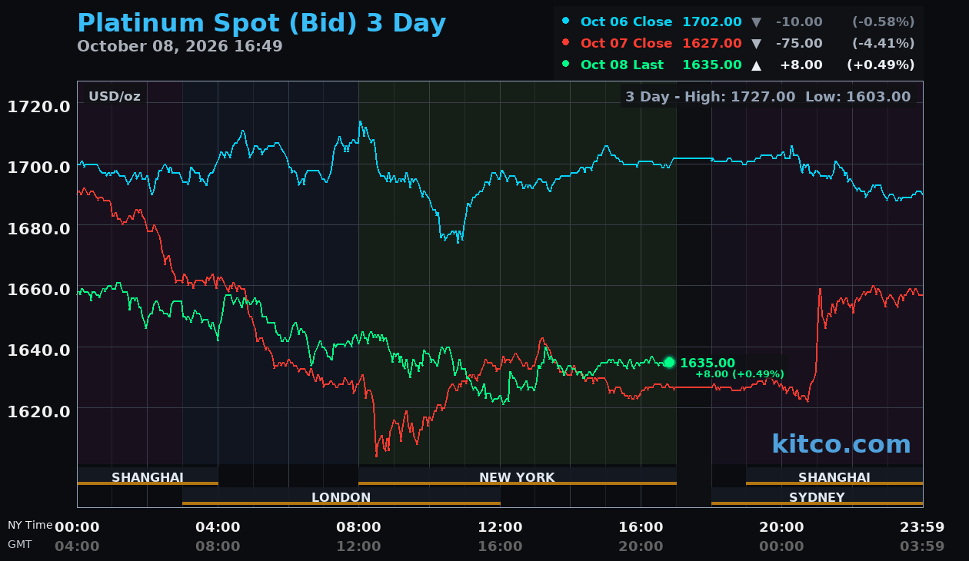This screenshot has width=969, height=561.
Task: Click the 20:00 GMT time label
Action: [x=641, y=546]
